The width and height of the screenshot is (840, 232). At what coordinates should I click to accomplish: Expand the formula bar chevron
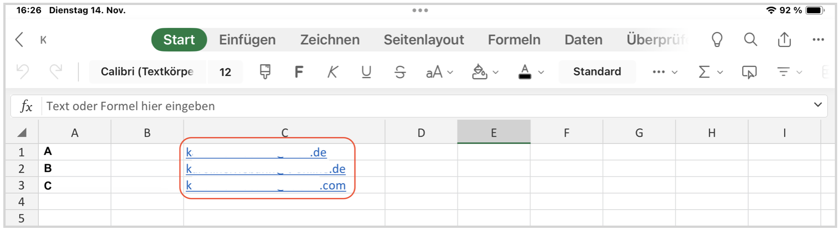click(x=817, y=105)
